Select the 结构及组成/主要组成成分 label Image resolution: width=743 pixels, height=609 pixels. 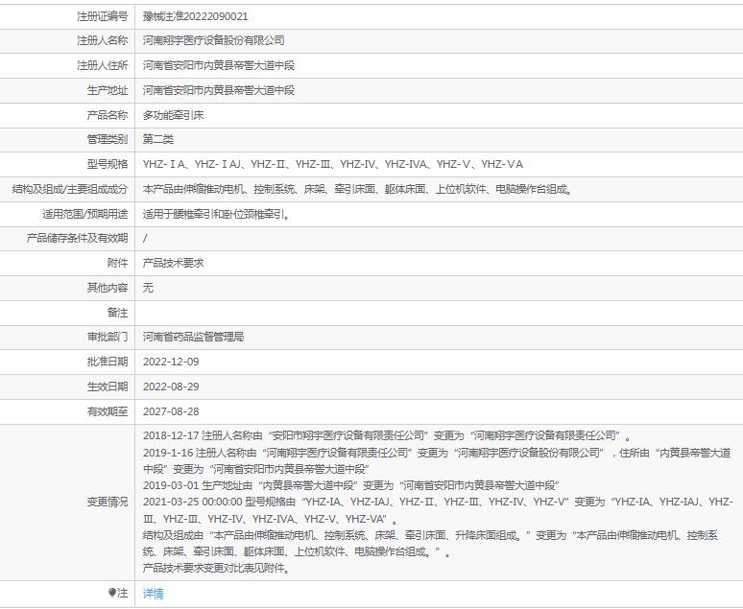(x=70, y=190)
